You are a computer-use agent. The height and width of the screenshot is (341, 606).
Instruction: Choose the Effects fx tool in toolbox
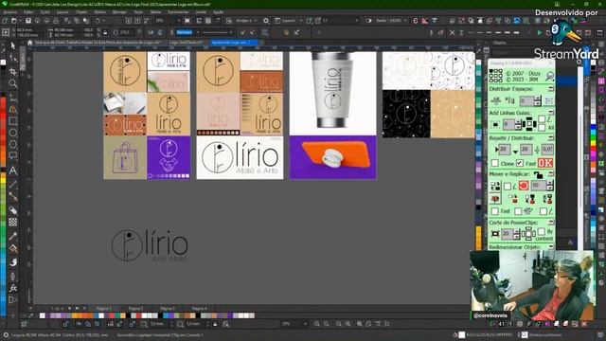[12, 288]
